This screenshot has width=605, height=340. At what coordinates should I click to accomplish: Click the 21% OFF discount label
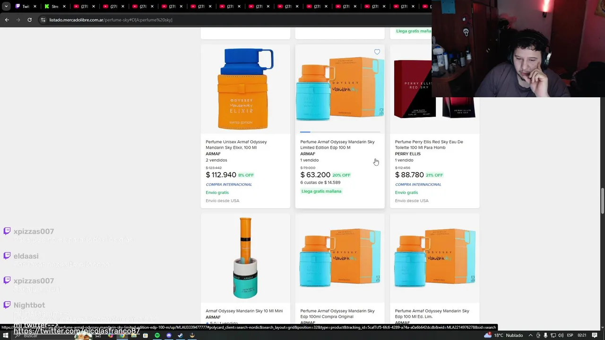(434, 175)
